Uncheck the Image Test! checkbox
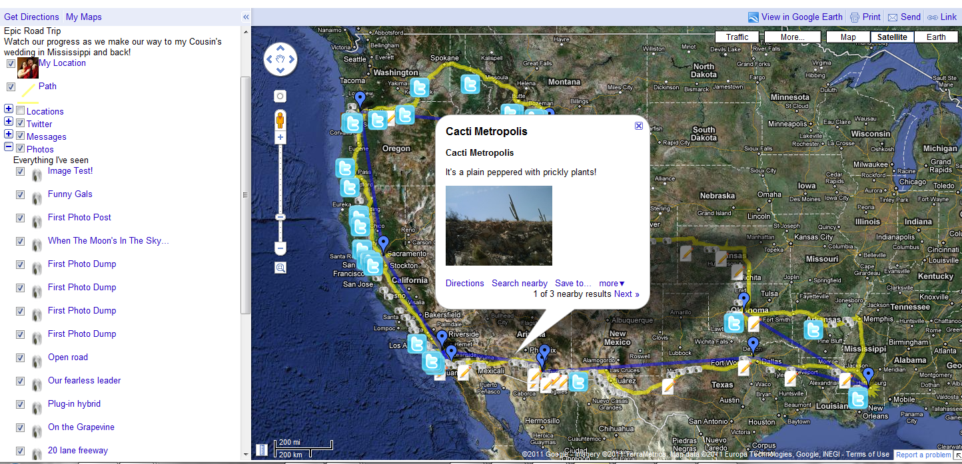The height and width of the screenshot is (464, 962). click(x=21, y=172)
